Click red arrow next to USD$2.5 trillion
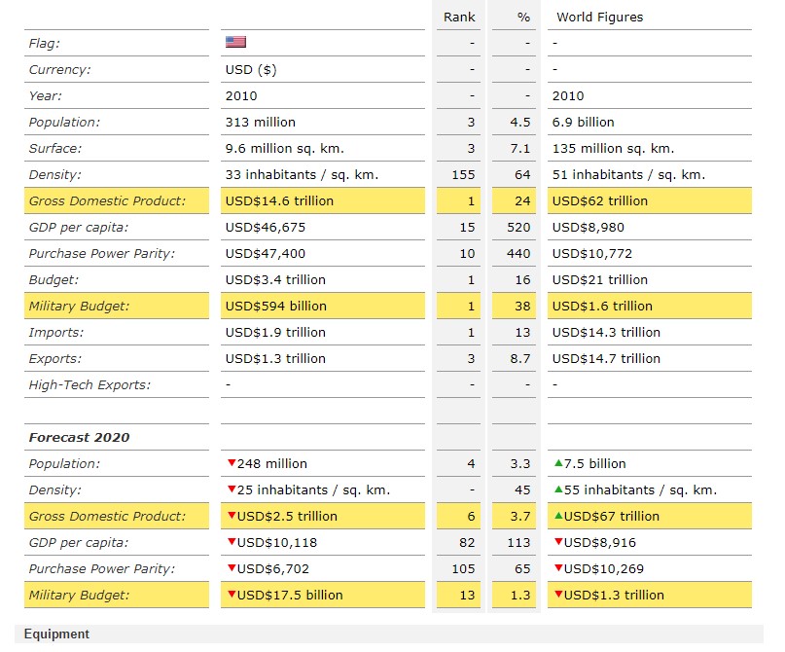This screenshot has height=652, width=785. [231, 516]
